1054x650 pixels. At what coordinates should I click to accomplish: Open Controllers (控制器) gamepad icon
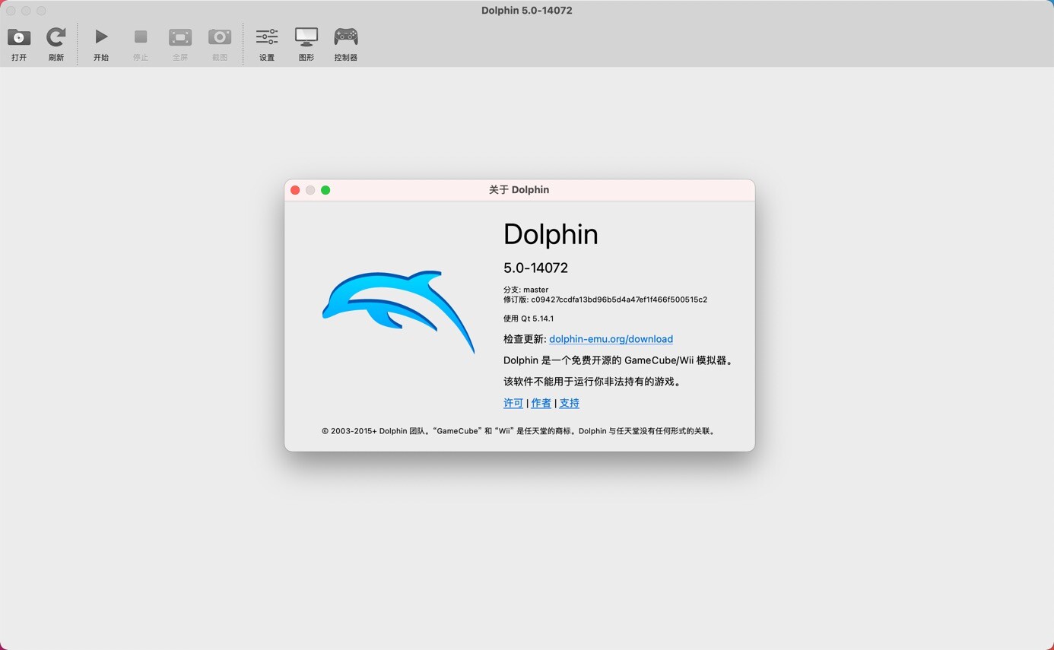[x=346, y=36]
